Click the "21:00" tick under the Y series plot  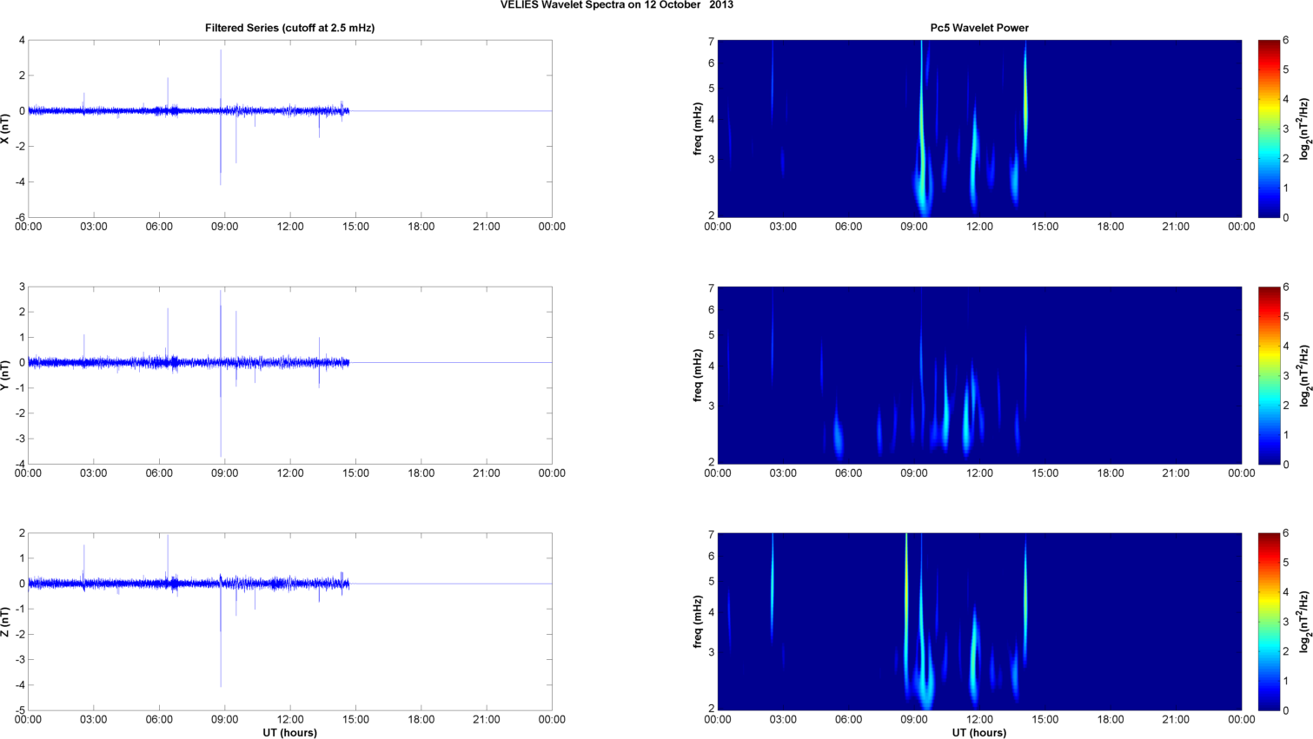tap(487, 473)
